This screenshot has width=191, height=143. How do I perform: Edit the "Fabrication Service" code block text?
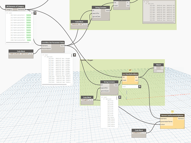tap(19, 54)
